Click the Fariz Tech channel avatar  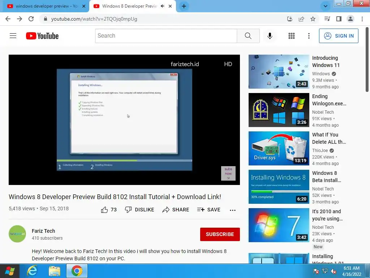(x=17, y=234)
